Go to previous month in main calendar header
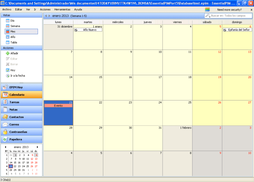Viewport: 254px width, 182px height. pos(46,16)
